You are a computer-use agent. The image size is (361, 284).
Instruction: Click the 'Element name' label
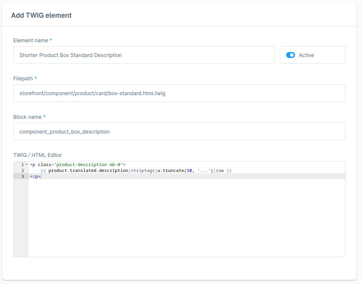tap(31, 40)
